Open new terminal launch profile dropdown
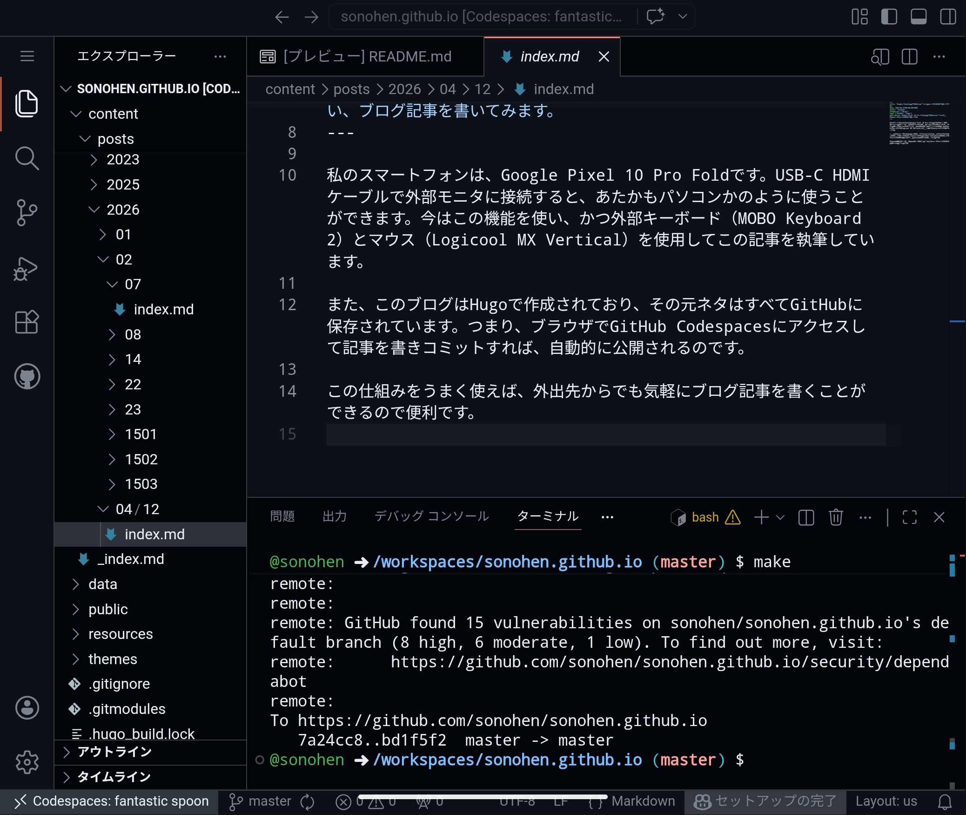 (x=781, y=517)
